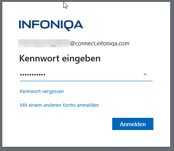Click empty space inside password field before eye icon
Viewport: 174px width, 151px height.
tap(94, 75)
